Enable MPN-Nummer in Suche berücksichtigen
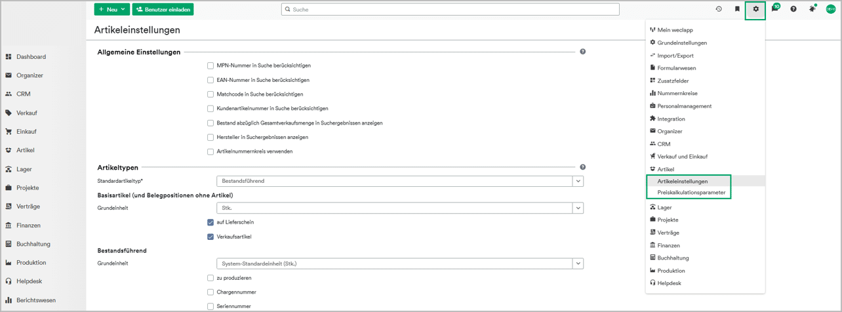This screenshot has width=842, height=312. (x=210, y=66)
